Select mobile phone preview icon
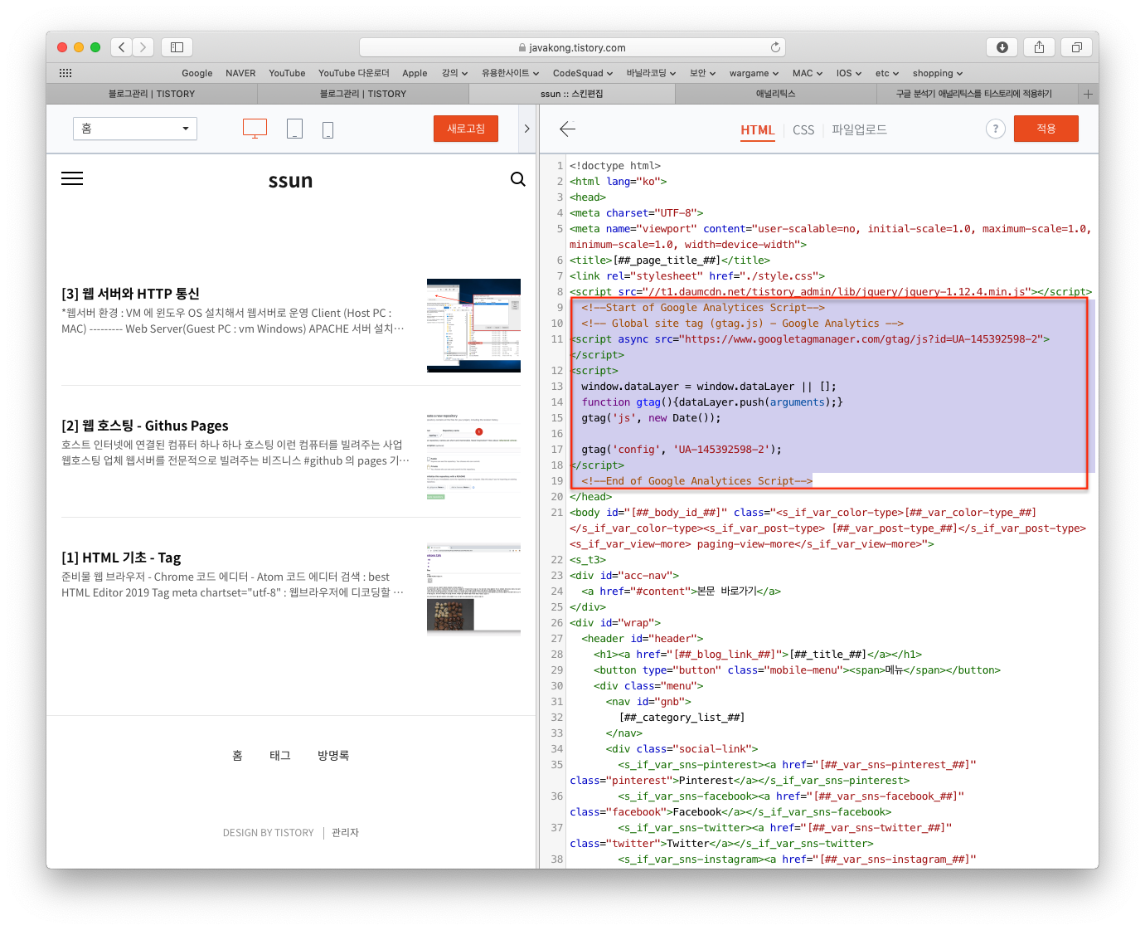Viewport: 1145px width, 930px height. click(x=327, y=129)
